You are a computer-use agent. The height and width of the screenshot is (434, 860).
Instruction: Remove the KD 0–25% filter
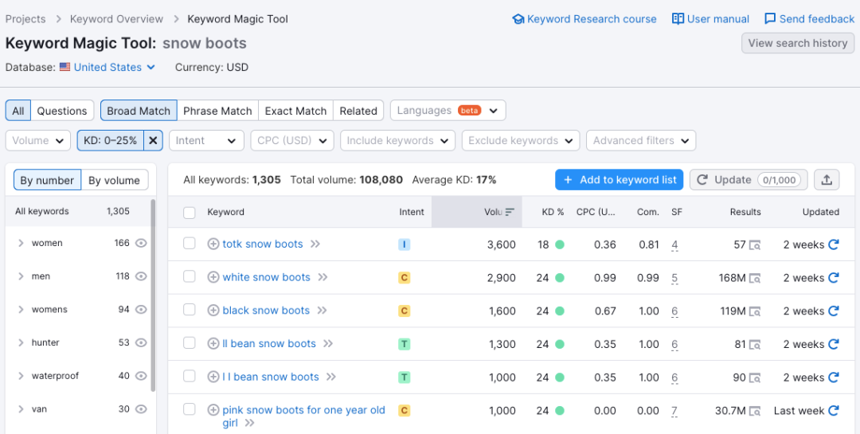click(x=153, y=140)
